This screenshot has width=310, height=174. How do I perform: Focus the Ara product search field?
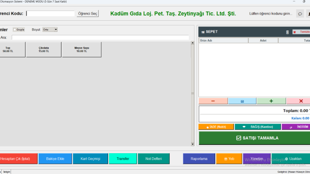click(100, 38)
